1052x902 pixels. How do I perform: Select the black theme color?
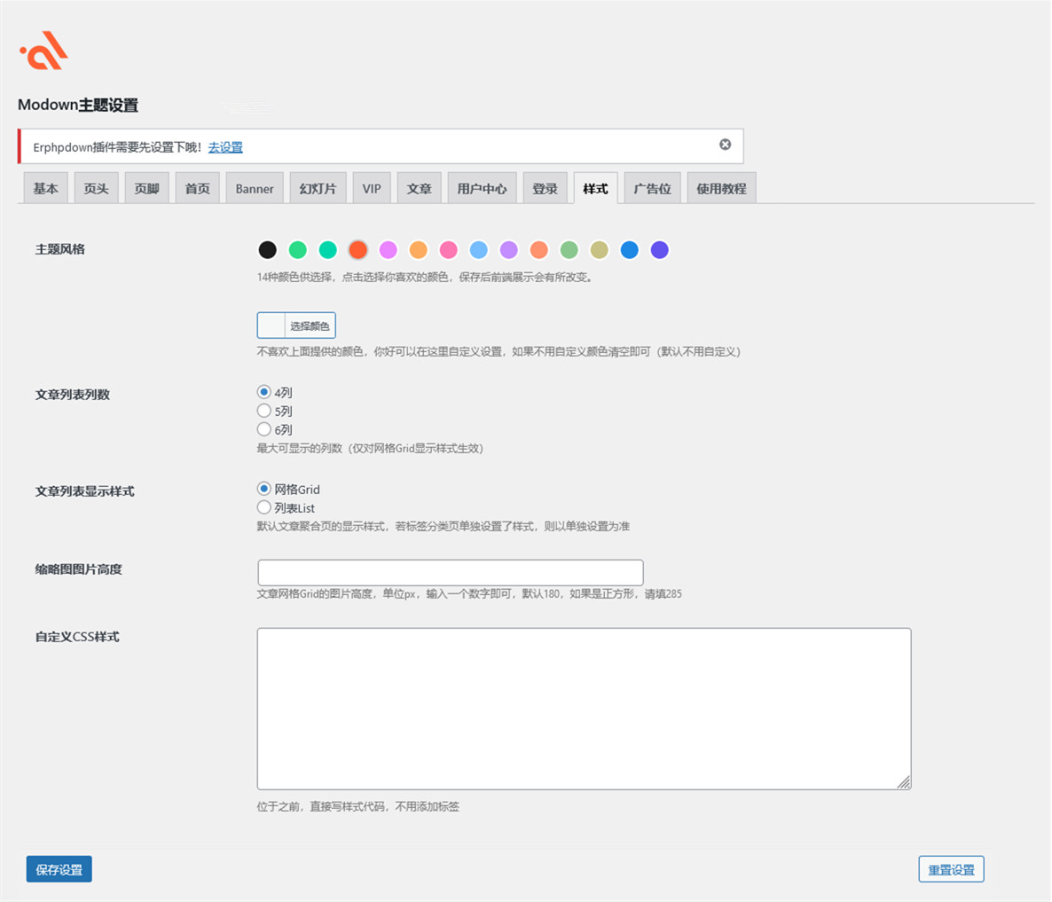tap(267, 250)
